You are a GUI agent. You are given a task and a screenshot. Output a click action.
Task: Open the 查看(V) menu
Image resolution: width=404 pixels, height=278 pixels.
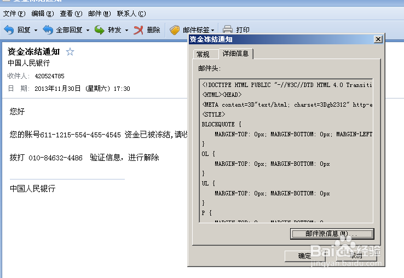click(71, 13)
